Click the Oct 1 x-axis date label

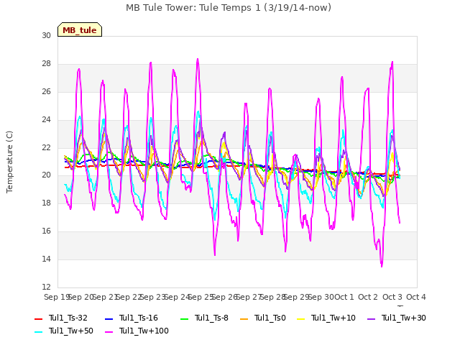click(x=344, y=297)
